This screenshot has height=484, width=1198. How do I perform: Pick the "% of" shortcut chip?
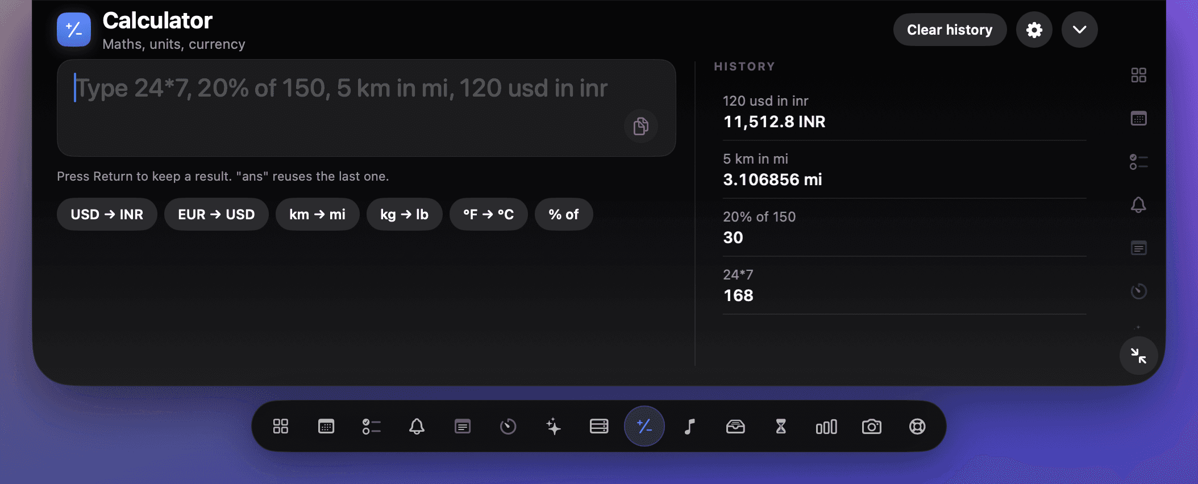click(564, 214)
